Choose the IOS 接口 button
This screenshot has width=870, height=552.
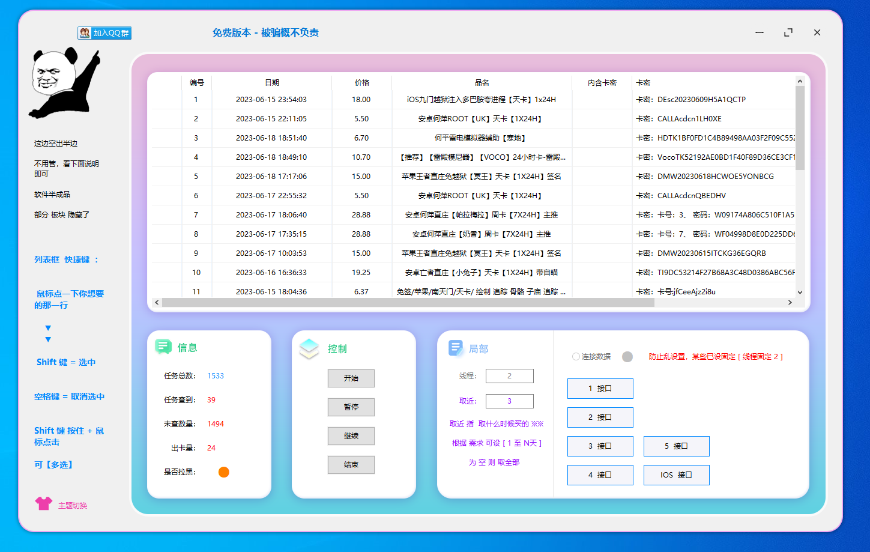pos(676,475)
